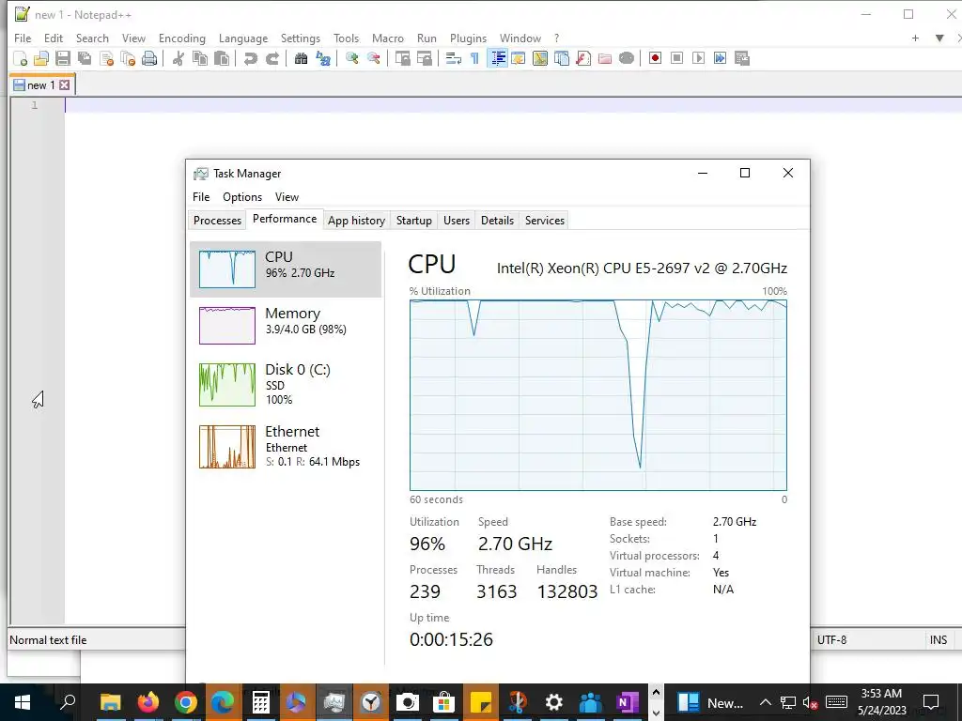
Task: Open the notification center icon
Action: point(931,702)
